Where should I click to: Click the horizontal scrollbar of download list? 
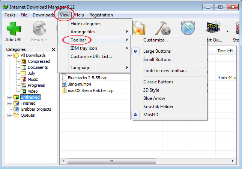coord(150,161)
